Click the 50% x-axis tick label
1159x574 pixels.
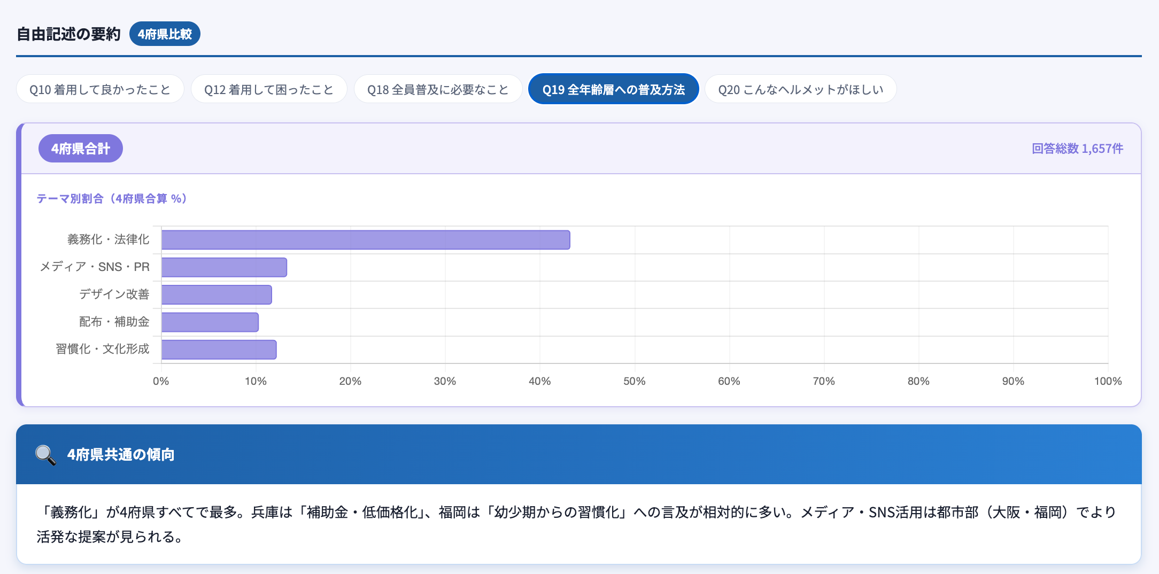[x=635, y=381]
